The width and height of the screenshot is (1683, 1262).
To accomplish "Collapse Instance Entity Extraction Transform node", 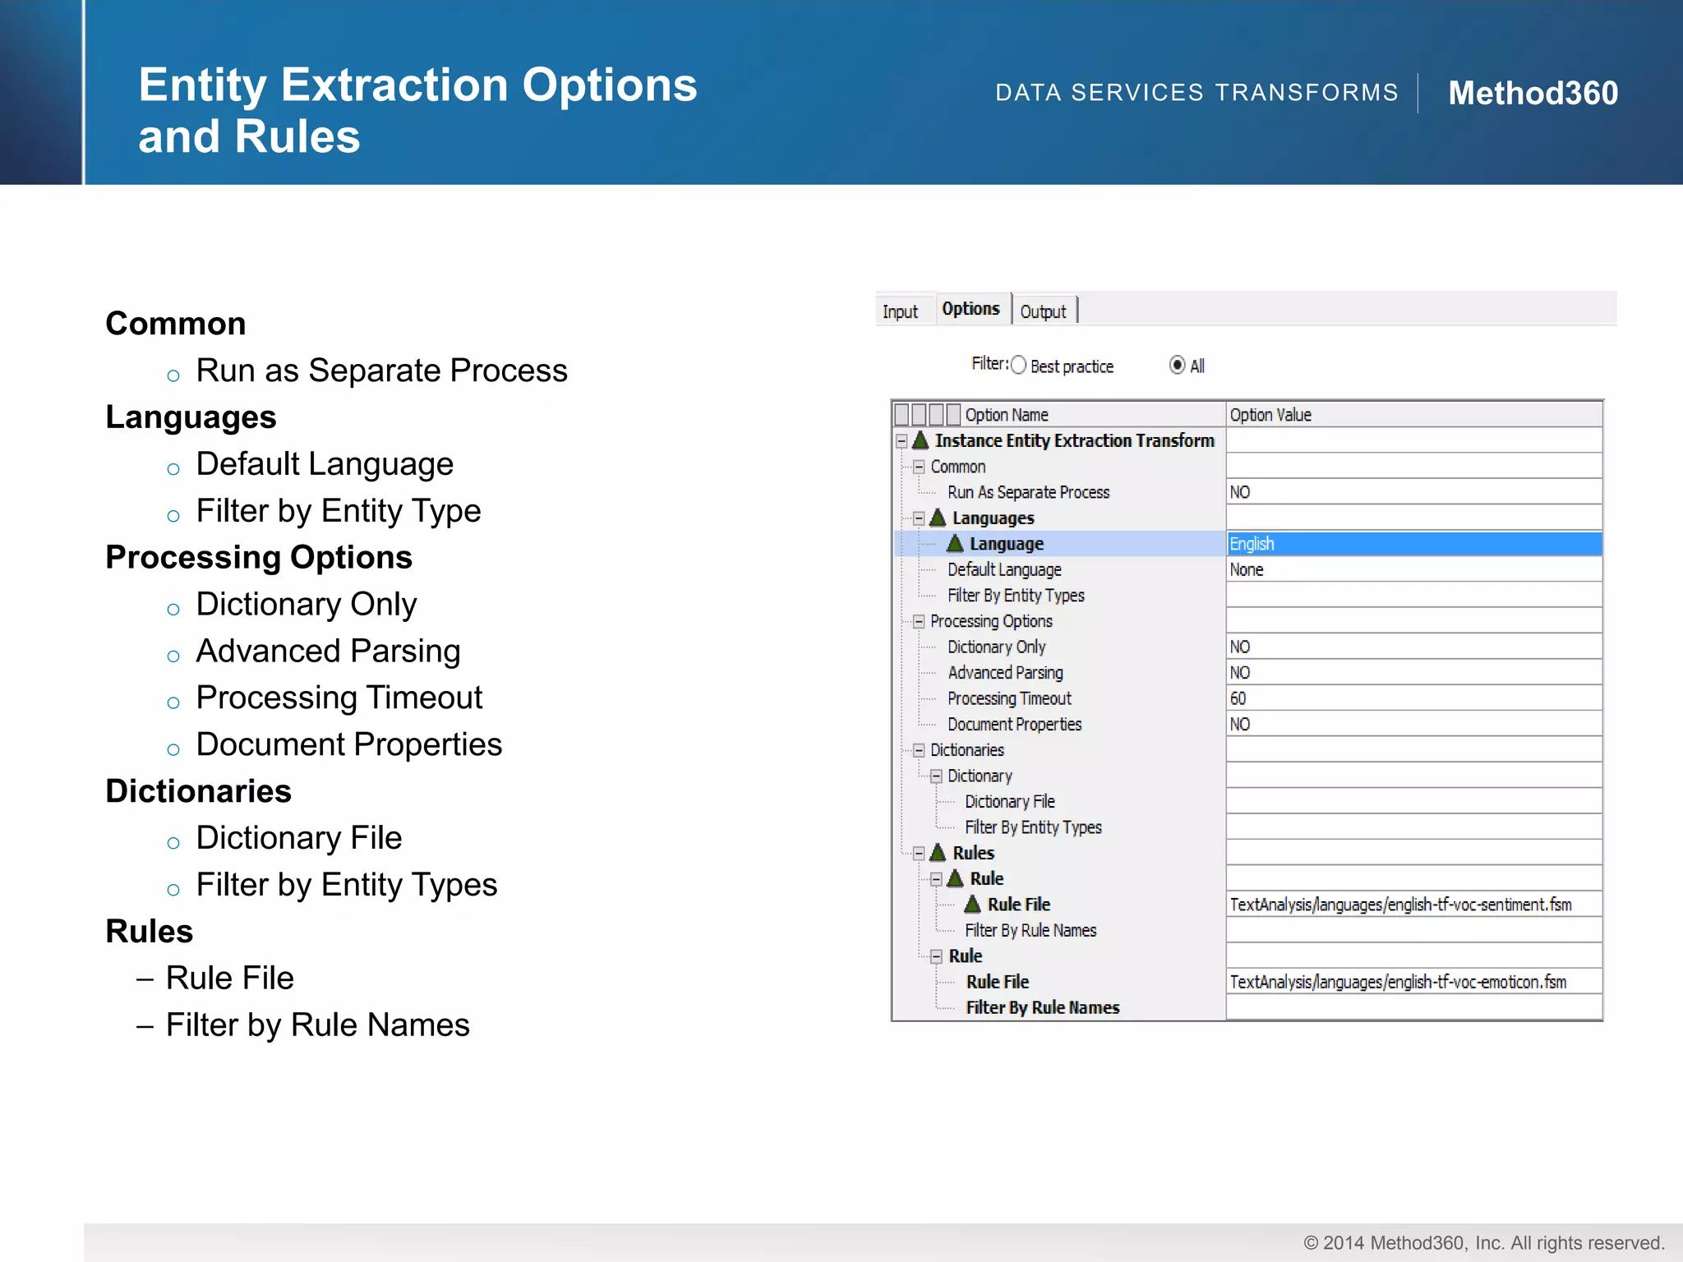I will [x=901, y=441].
